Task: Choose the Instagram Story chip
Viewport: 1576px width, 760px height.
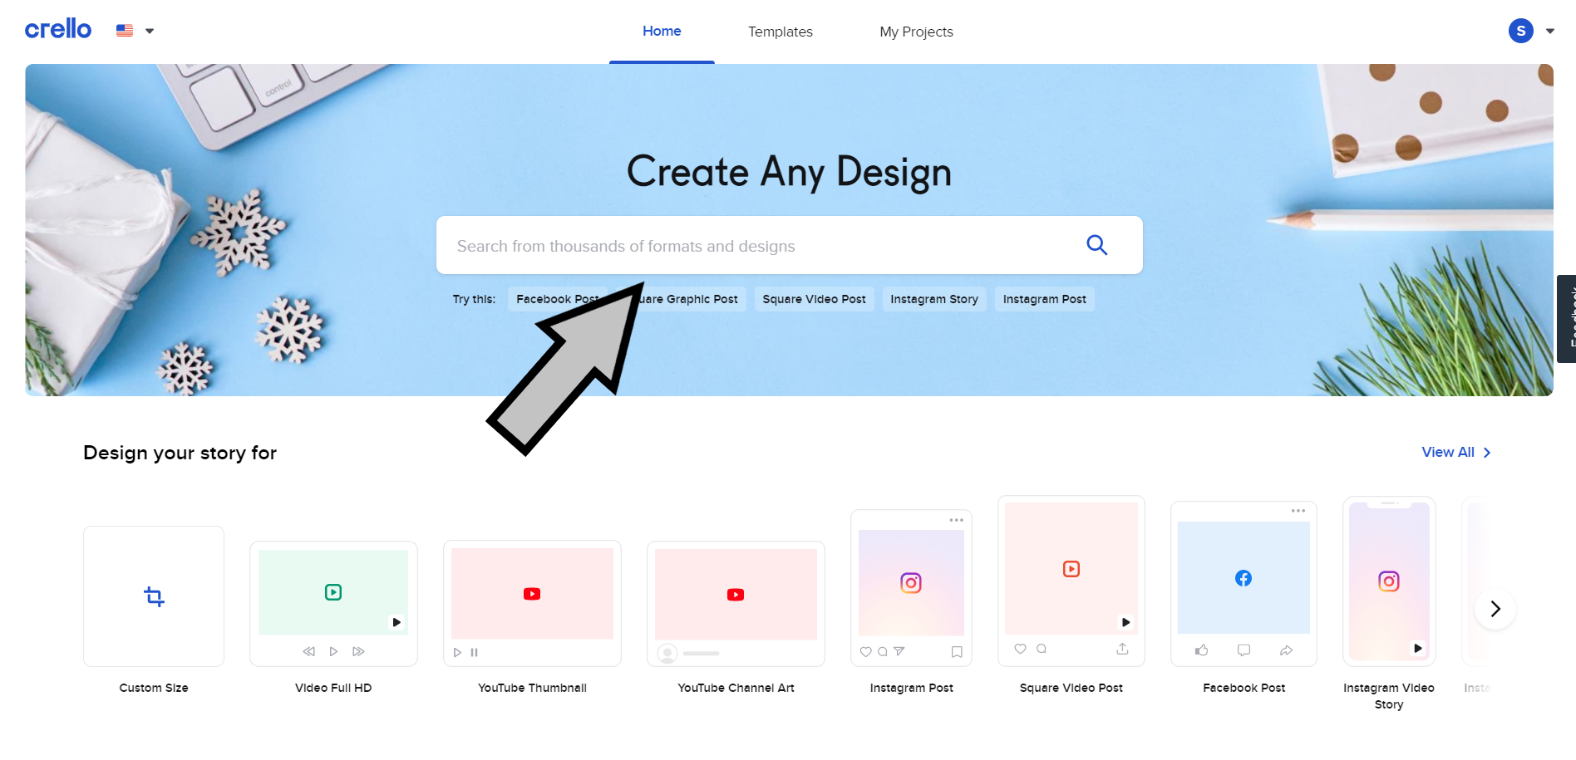Action: point(933,299)
